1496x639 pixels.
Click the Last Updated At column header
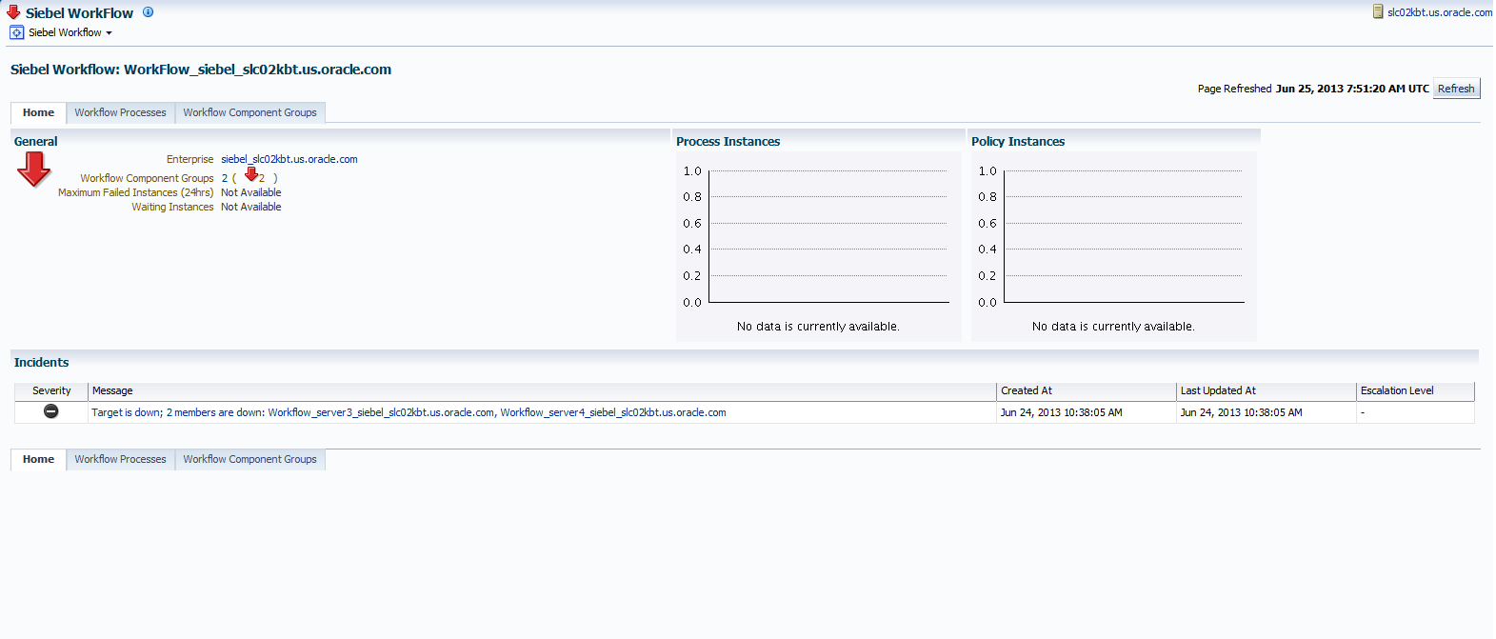(x=1267, y=390)
